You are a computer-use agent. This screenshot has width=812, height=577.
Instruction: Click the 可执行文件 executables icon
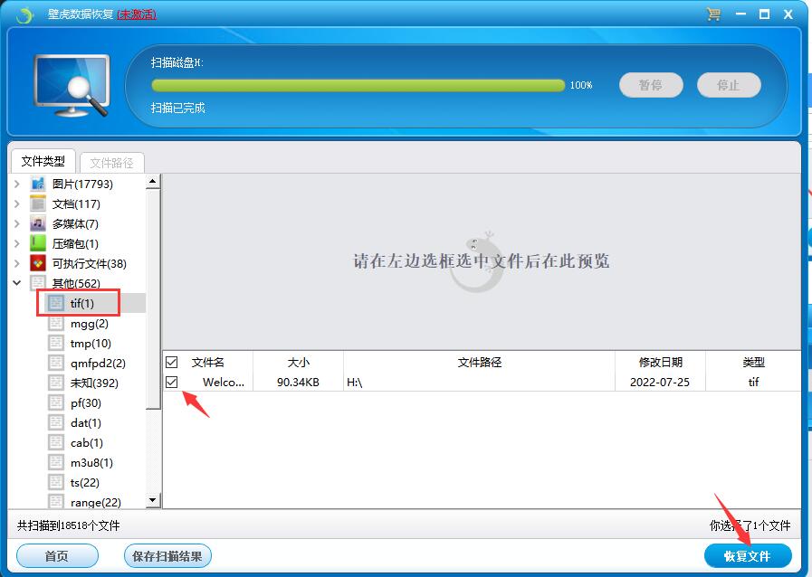click(38, 263)
